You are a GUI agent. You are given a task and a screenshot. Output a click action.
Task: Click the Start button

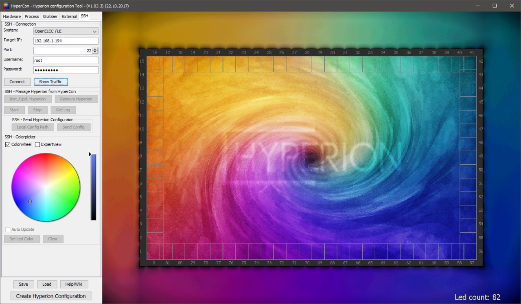coord(14,110)
